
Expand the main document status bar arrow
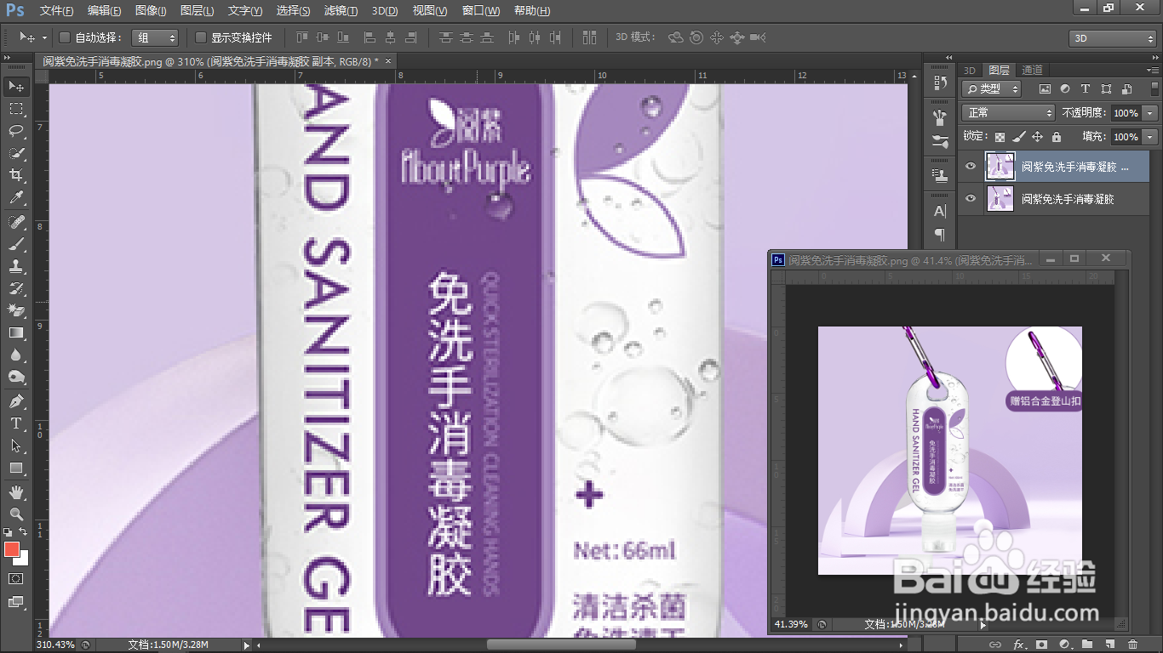coord(247,645)
